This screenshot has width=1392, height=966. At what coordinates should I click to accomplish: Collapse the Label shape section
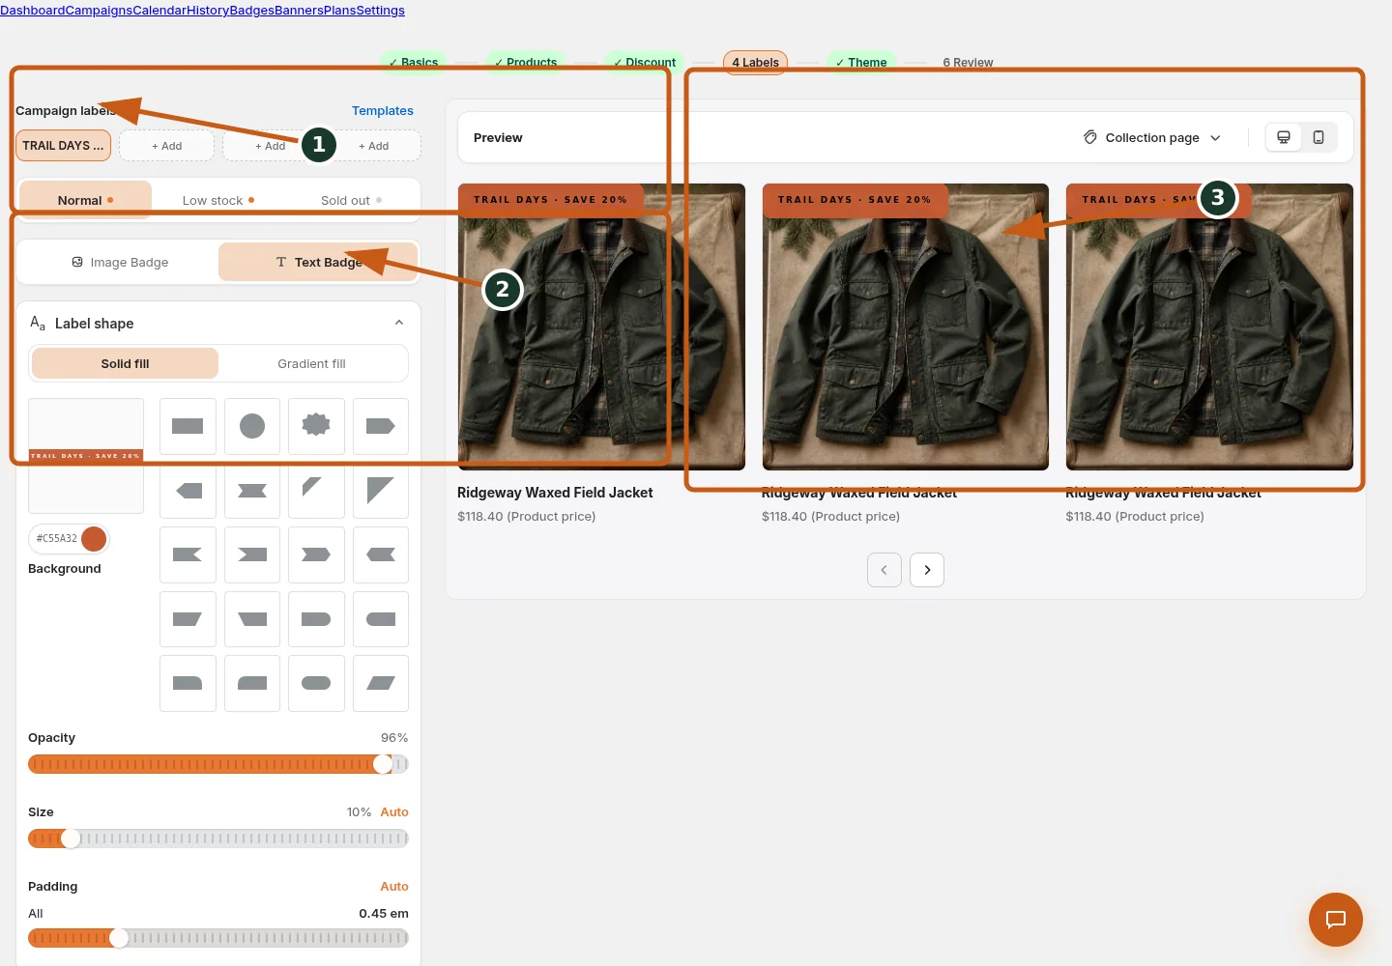pos(399,323)
